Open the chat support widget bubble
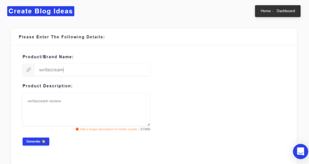This screenshot has height=164, width=309. 301,151
